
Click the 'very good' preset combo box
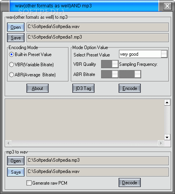pyautogui.click(x=143, y=54)
